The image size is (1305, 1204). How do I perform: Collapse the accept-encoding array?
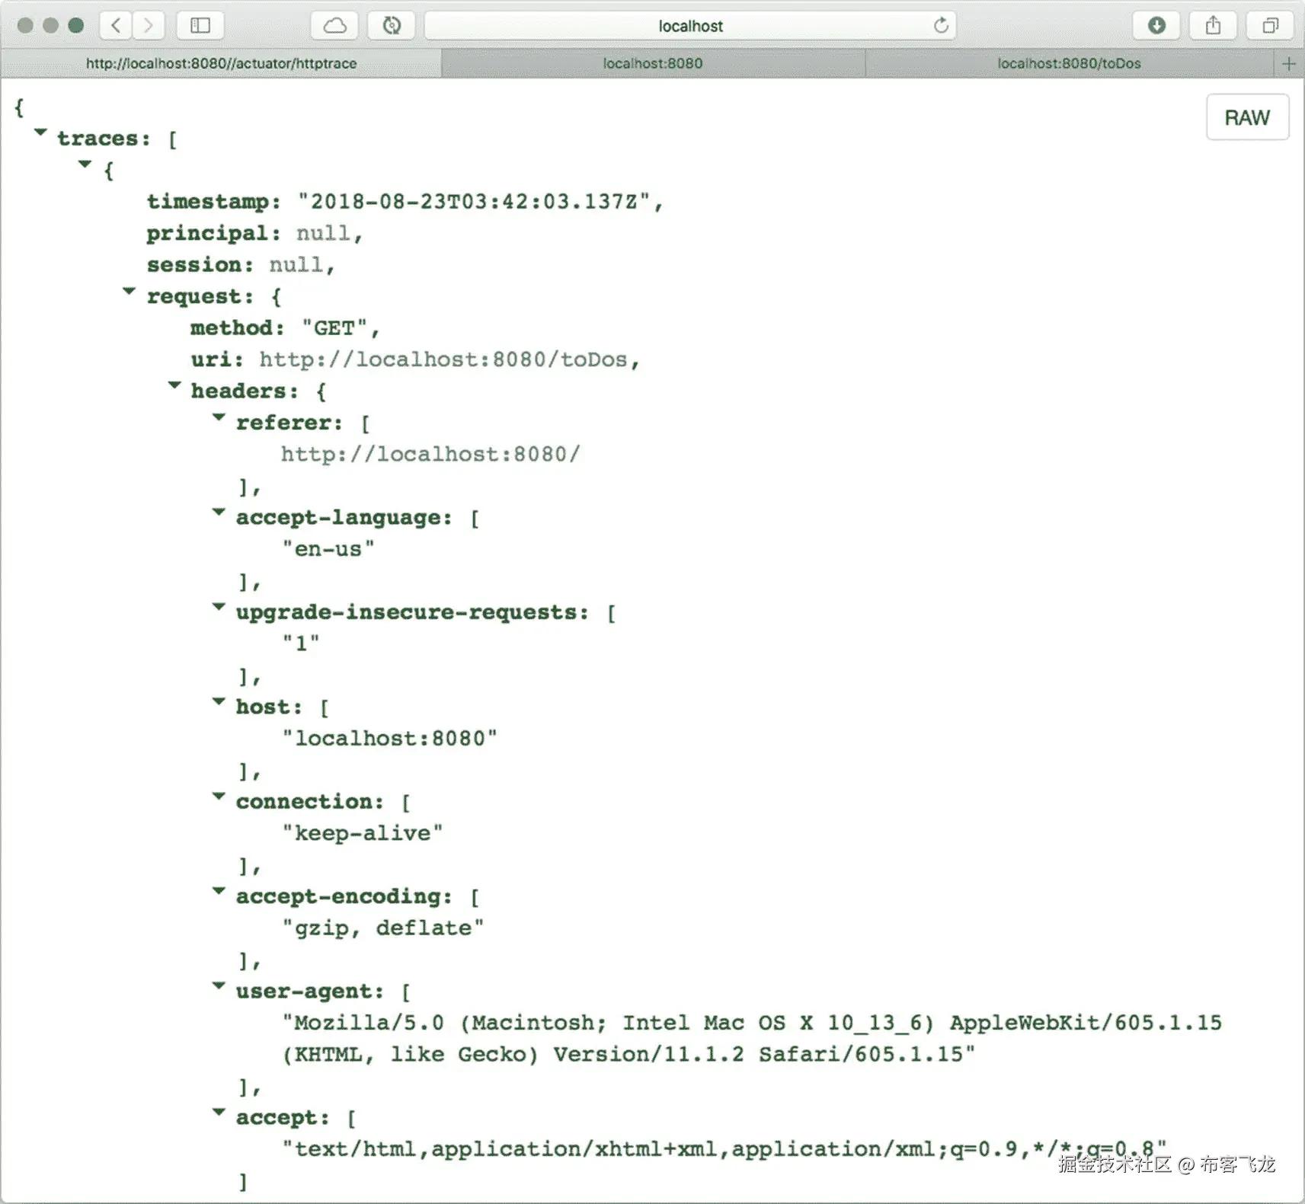pos(219,891)
